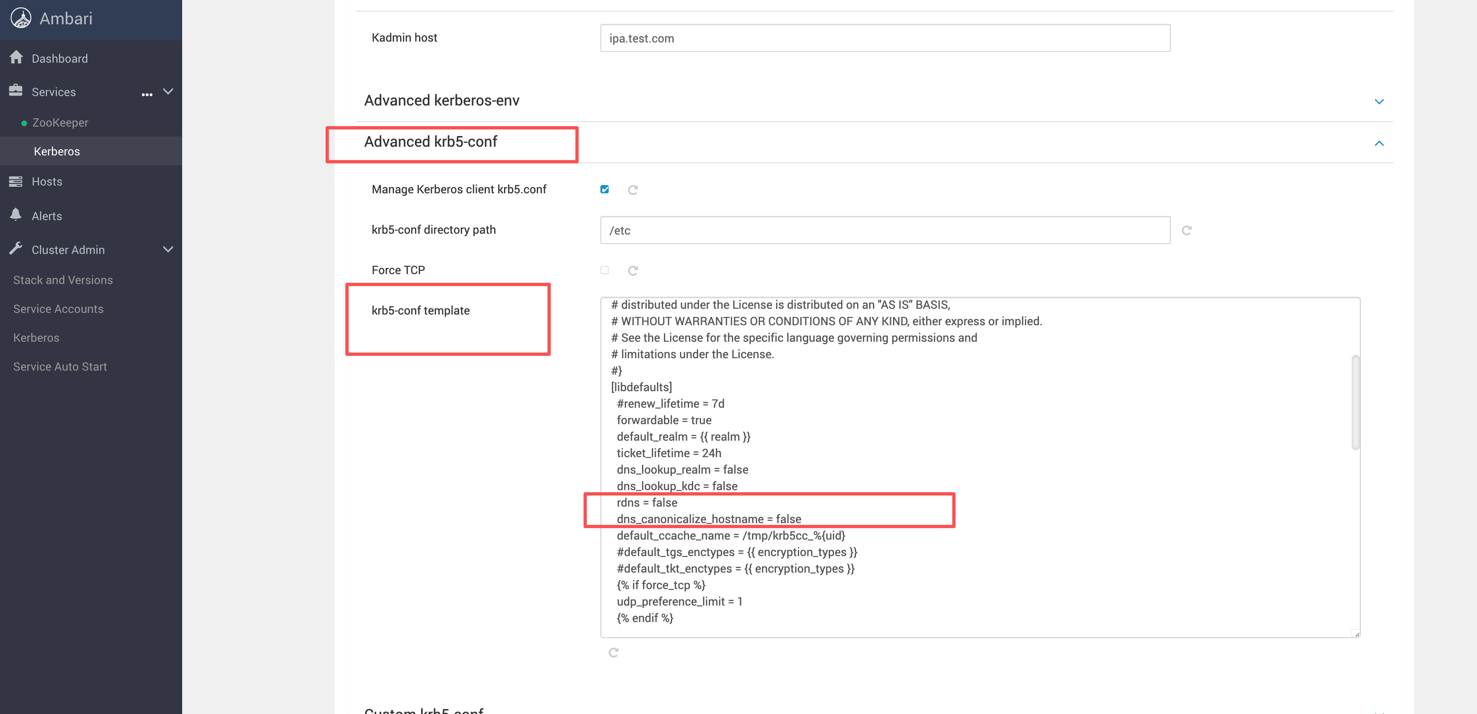Open Stack and Versions page
Image resolution: width=1477 pixels, height=714 pixels.
pos(63,280)
